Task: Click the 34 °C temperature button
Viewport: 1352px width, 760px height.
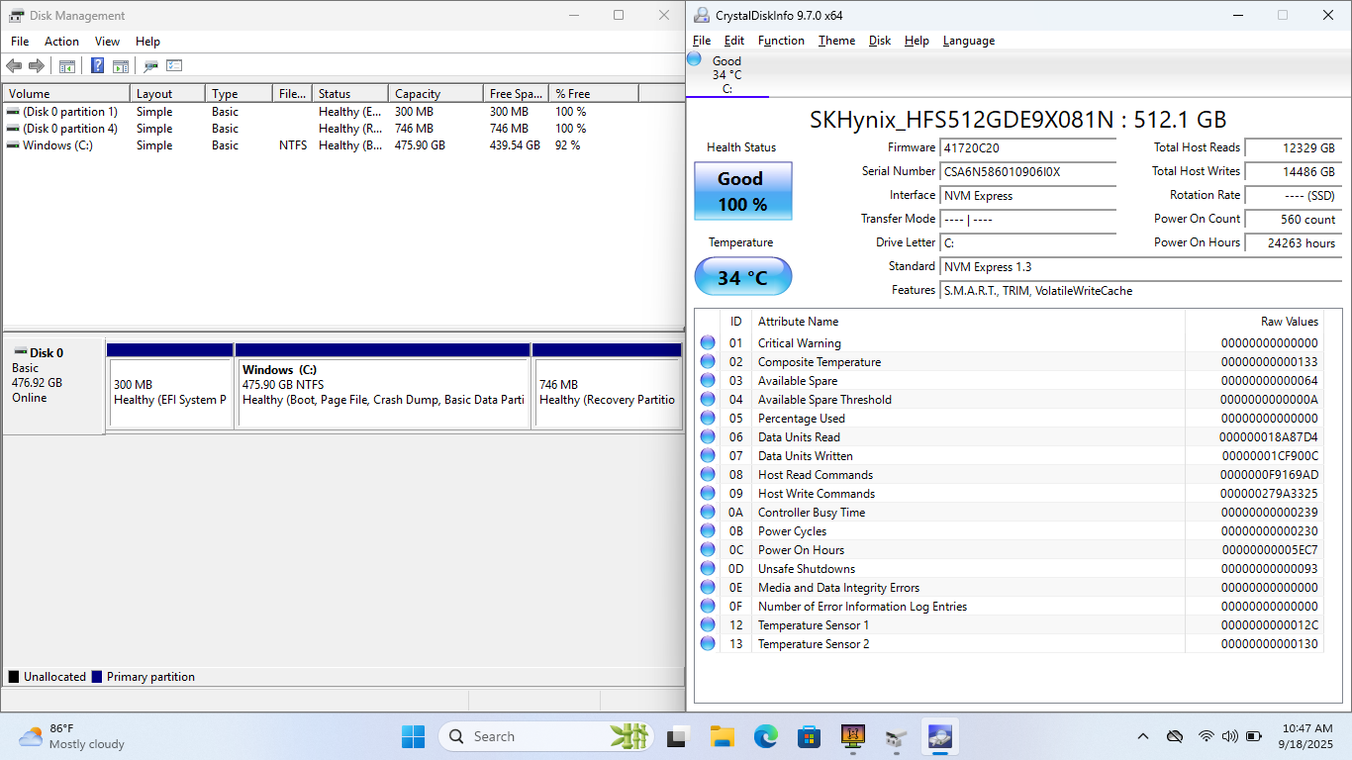Action: click(742, 277)
